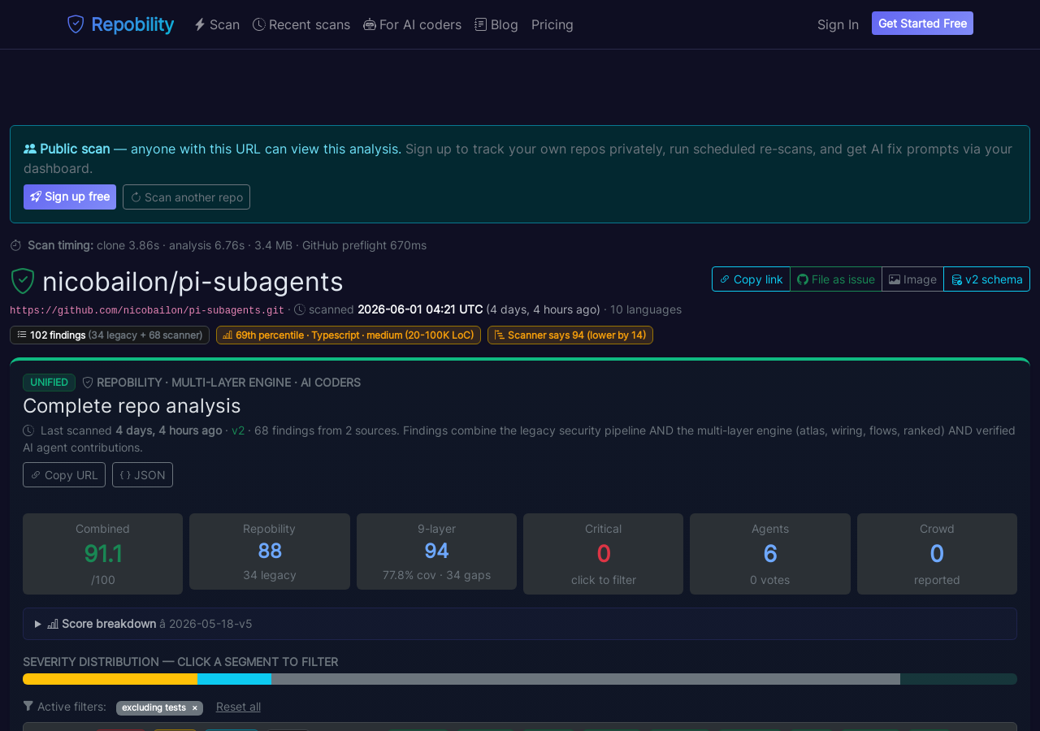Viewport: 1040px width, 731px height.
Task: Filter by the cyan severity segment
Action: coord(234,679)
